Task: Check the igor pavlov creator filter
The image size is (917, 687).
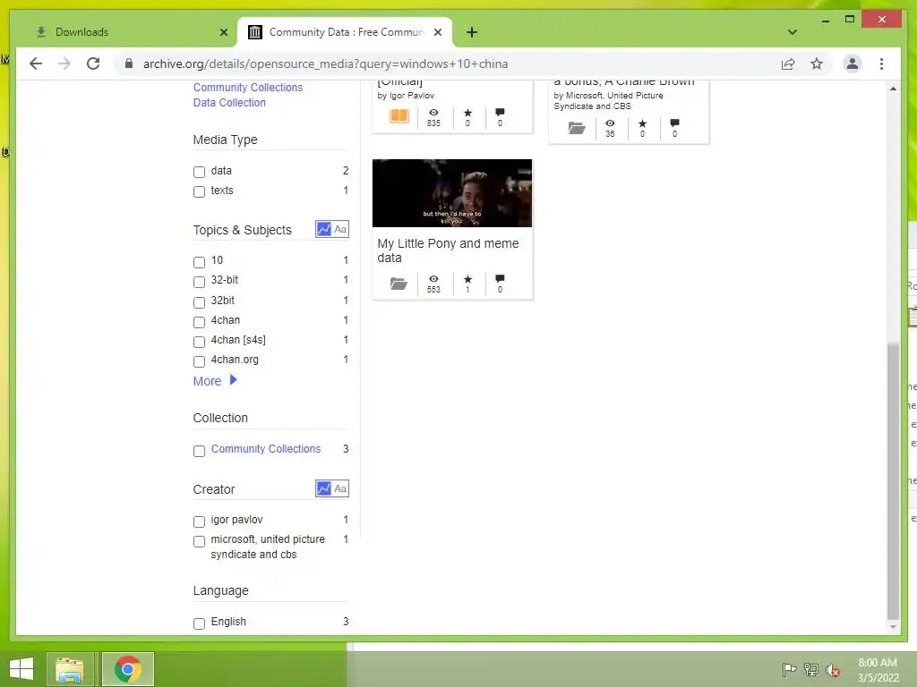Action: (199, 522)
